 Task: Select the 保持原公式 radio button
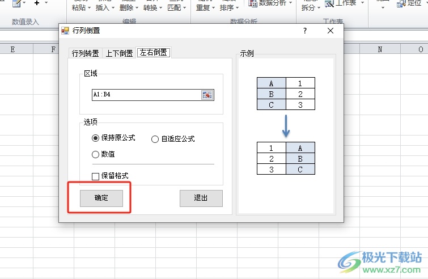pos(95,138)
